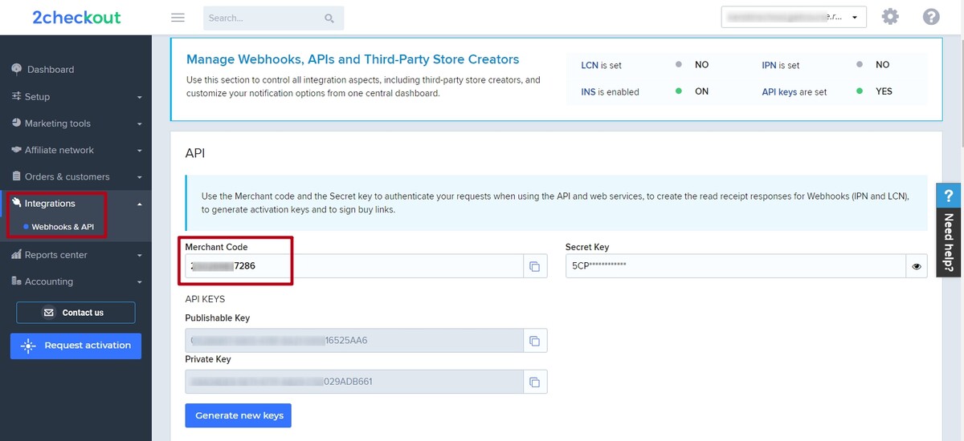Click the 'API' section heading
This screenshot has height=441, width=964.
195,152
